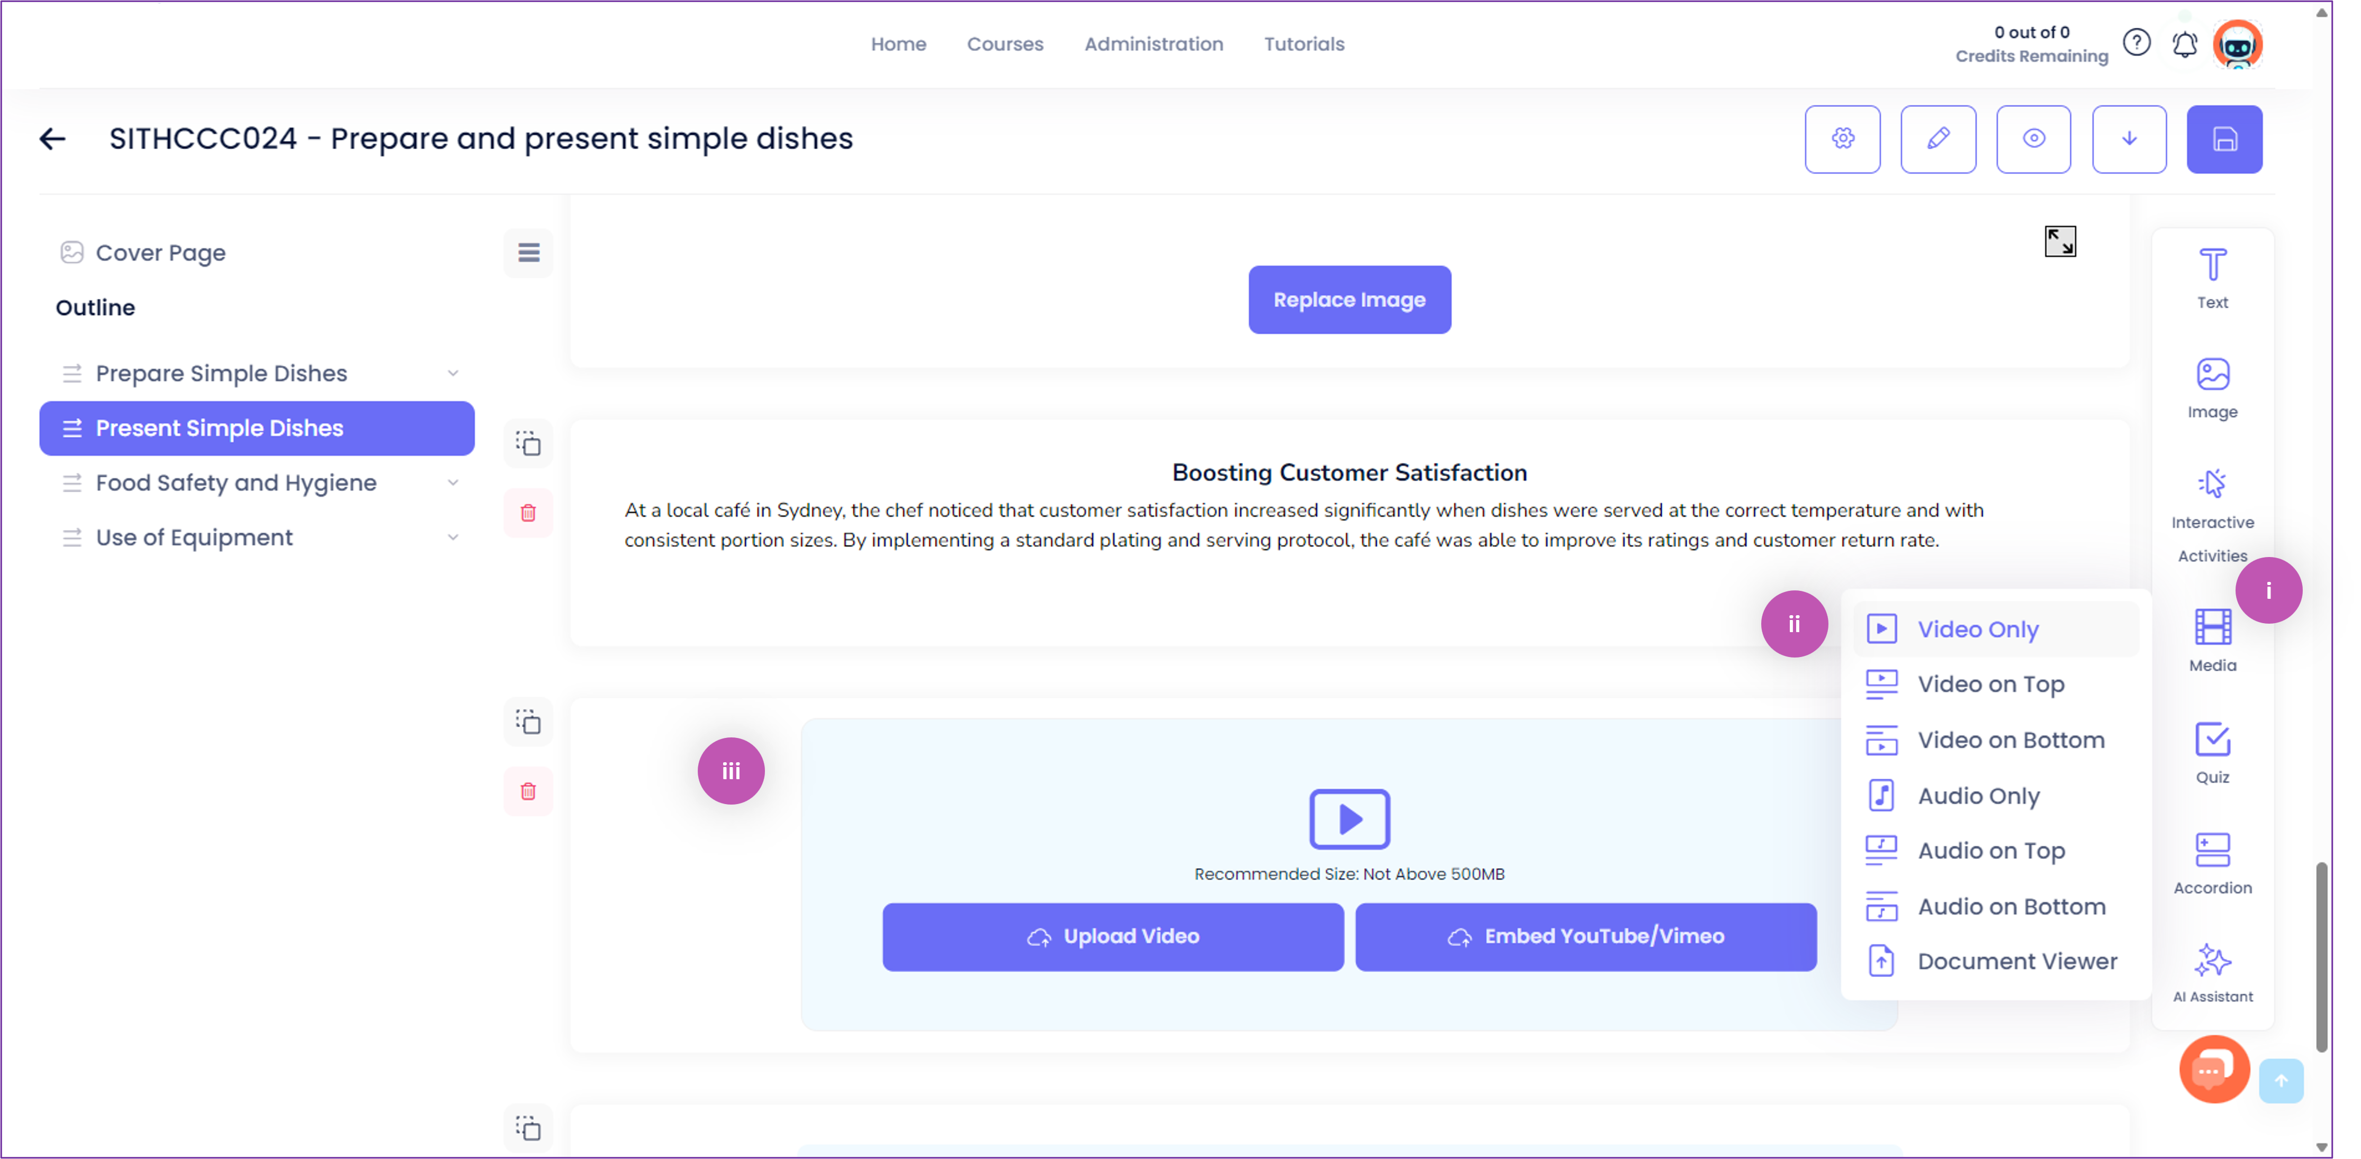
Task: Launch the AI Assistant tool
Action: click(2212, 972)
